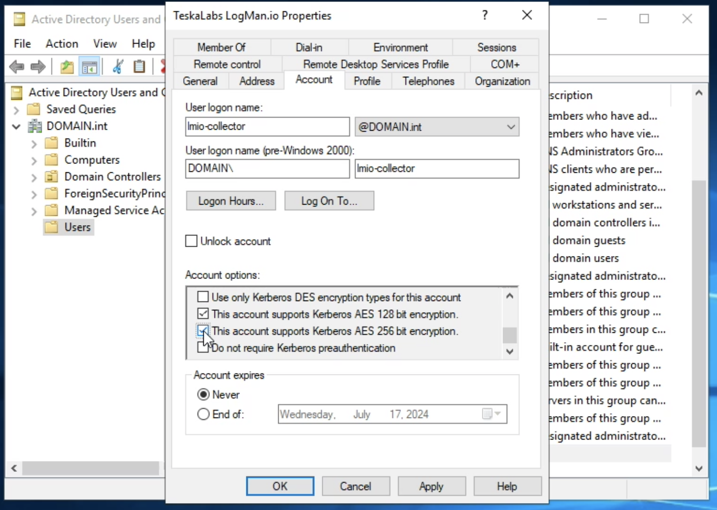Click the Computers folder icon
Image resolution: width=717 pixels, height=510 pixels.
(x=51, y=160)
